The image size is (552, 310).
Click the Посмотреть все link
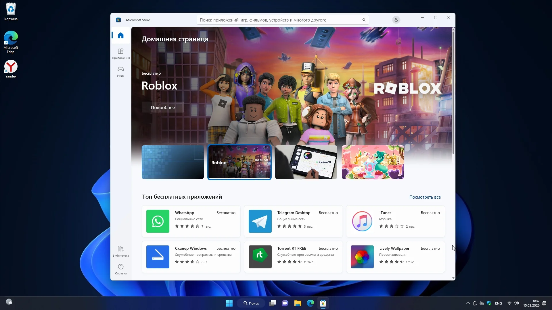425,197
